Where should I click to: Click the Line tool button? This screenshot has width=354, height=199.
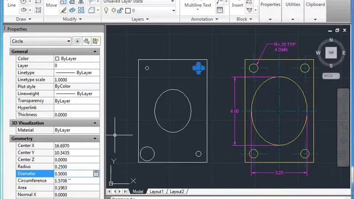12,5
